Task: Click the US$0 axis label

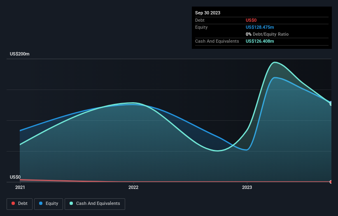Action: pos(15,177)
